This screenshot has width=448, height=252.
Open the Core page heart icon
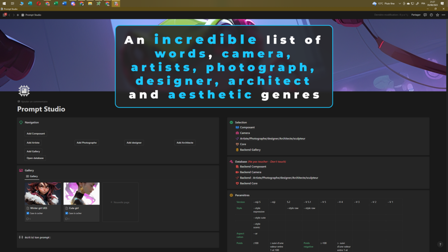pyautogui.click(x=237, y=144)
